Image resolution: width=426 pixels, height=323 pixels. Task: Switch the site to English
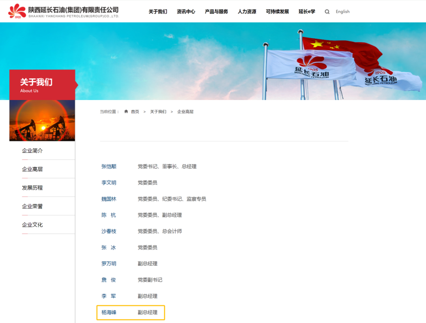tap(342, 11)
